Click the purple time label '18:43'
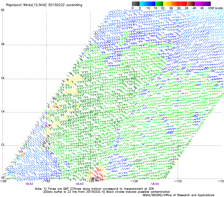This screenshot has height=197, width=224. 79,184
